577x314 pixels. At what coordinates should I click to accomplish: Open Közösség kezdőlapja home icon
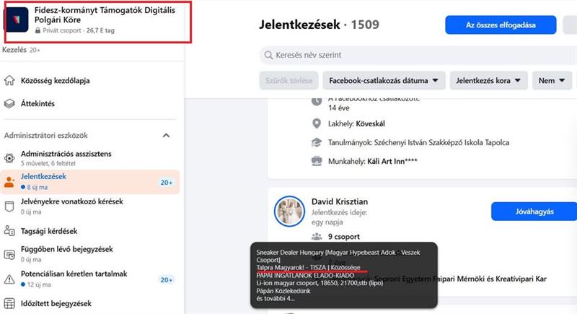9,80
